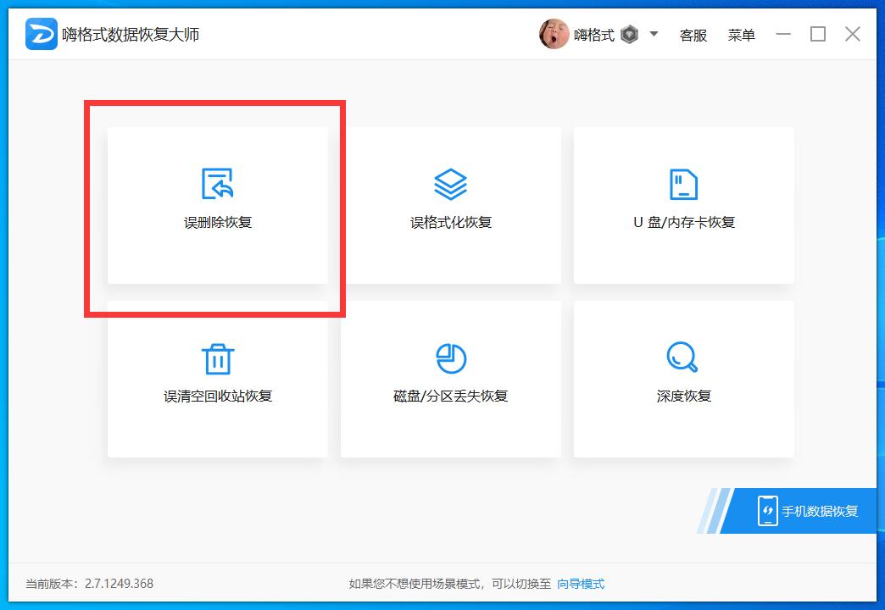Click the 嗨格式 username text
This screenshot has height=610, width=885.
click(593, 35)
